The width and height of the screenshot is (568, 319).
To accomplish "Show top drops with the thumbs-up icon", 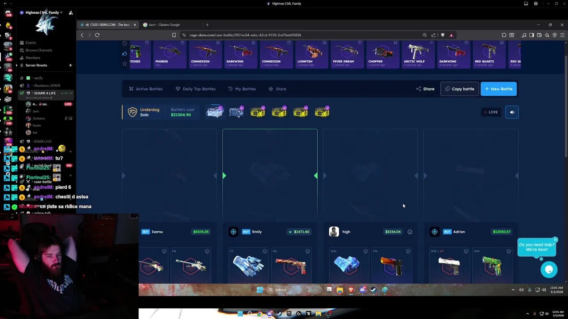I will click(125, 54).
